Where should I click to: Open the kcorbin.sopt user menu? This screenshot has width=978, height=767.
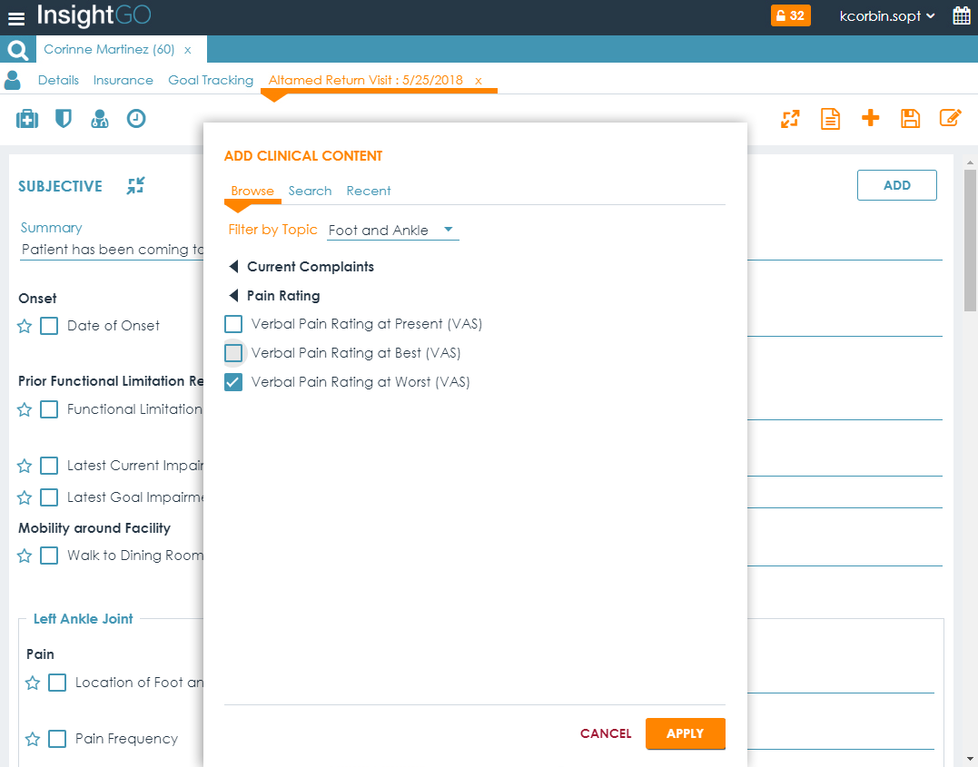tap(886, 16)
